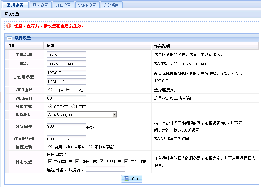Click the 启用日志 heading text
261x187 pixels.
(56, 154)
